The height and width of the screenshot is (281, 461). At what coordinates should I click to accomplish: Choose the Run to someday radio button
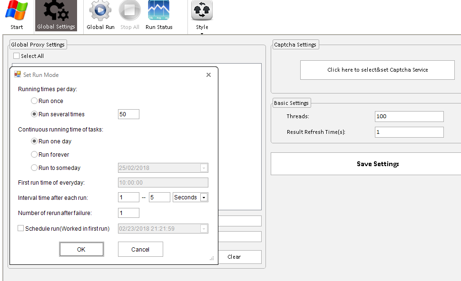point(34,168)
